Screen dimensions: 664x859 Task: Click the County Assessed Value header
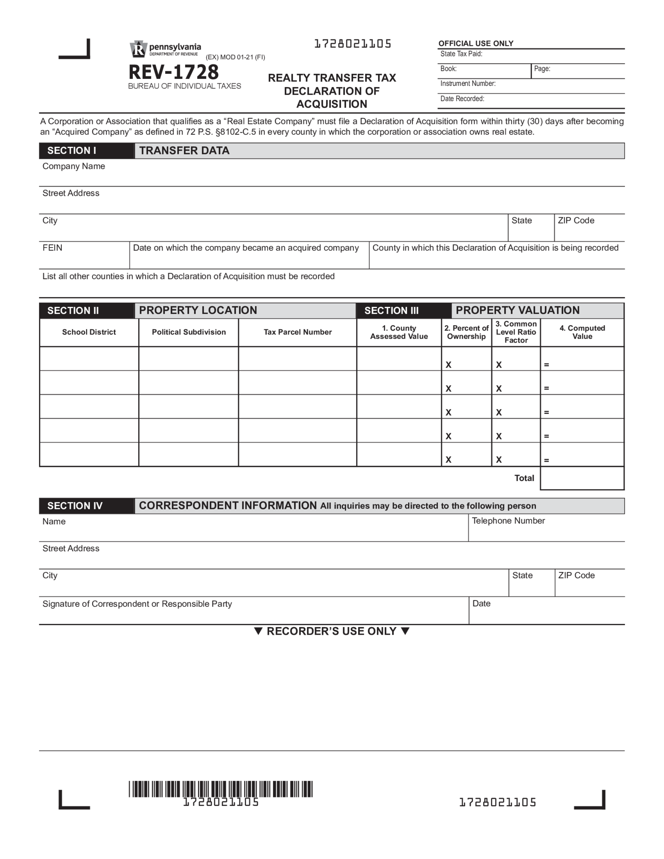pyautogui.click(x=399, y=332)
